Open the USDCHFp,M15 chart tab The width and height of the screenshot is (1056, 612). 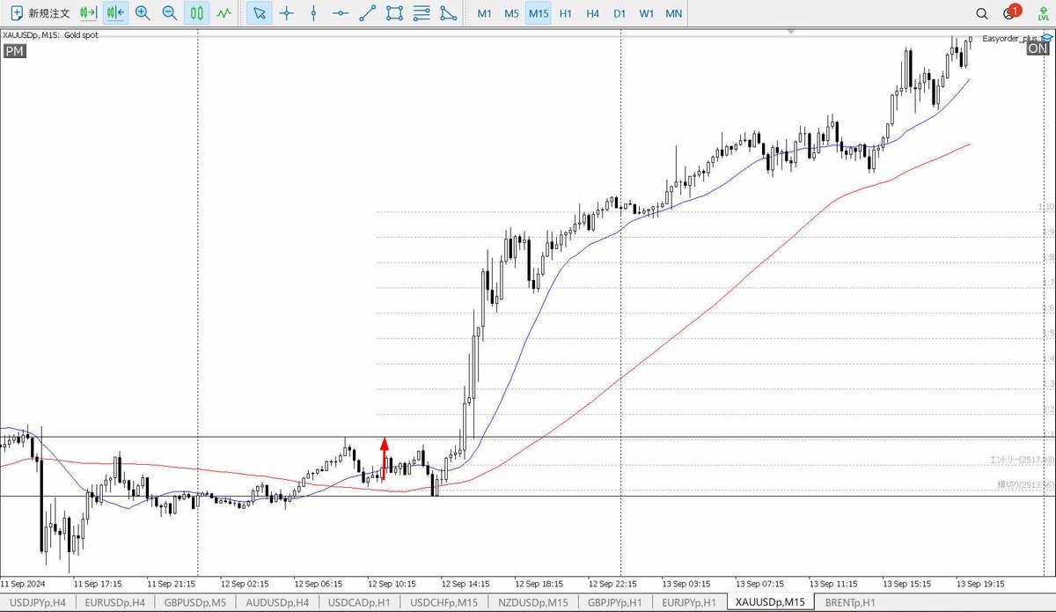click(x=443, y=602)
